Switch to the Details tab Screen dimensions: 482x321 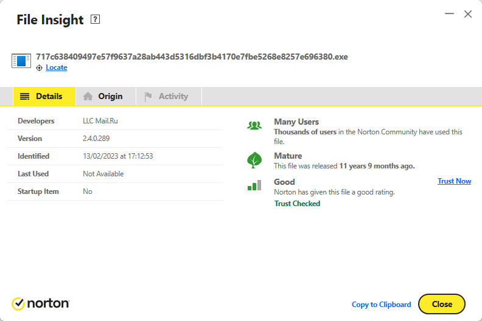pyautogui.click(x=44, y=97)
